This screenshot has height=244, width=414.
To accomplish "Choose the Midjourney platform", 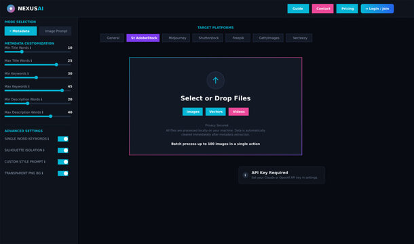I will pyautogui.click(x=176, y=38).
